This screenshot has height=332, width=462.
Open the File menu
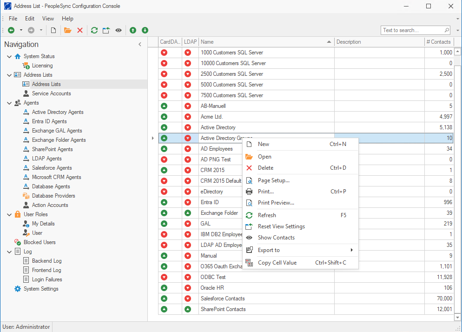pos(13,19)
